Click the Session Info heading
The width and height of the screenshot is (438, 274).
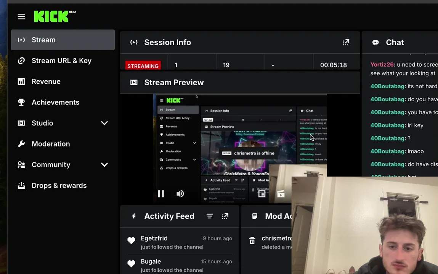168,42
